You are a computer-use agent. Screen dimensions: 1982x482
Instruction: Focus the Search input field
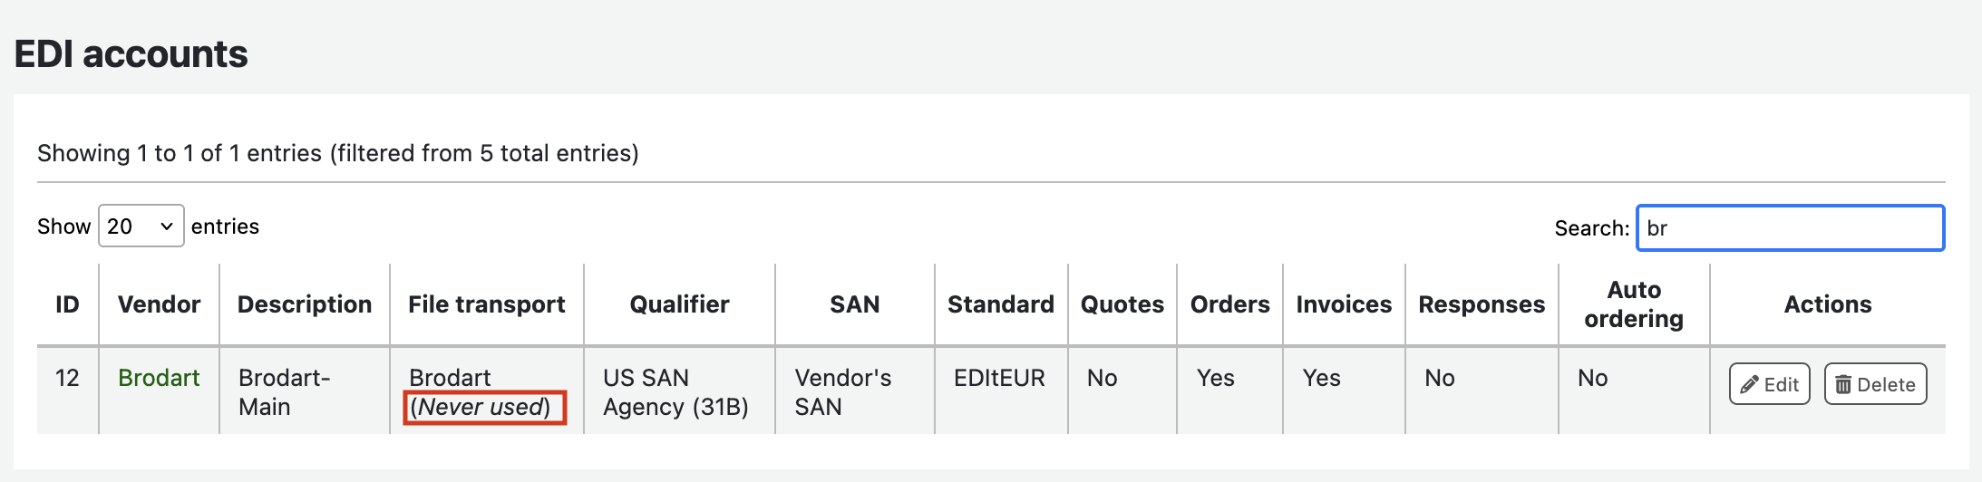[1790, 228]
